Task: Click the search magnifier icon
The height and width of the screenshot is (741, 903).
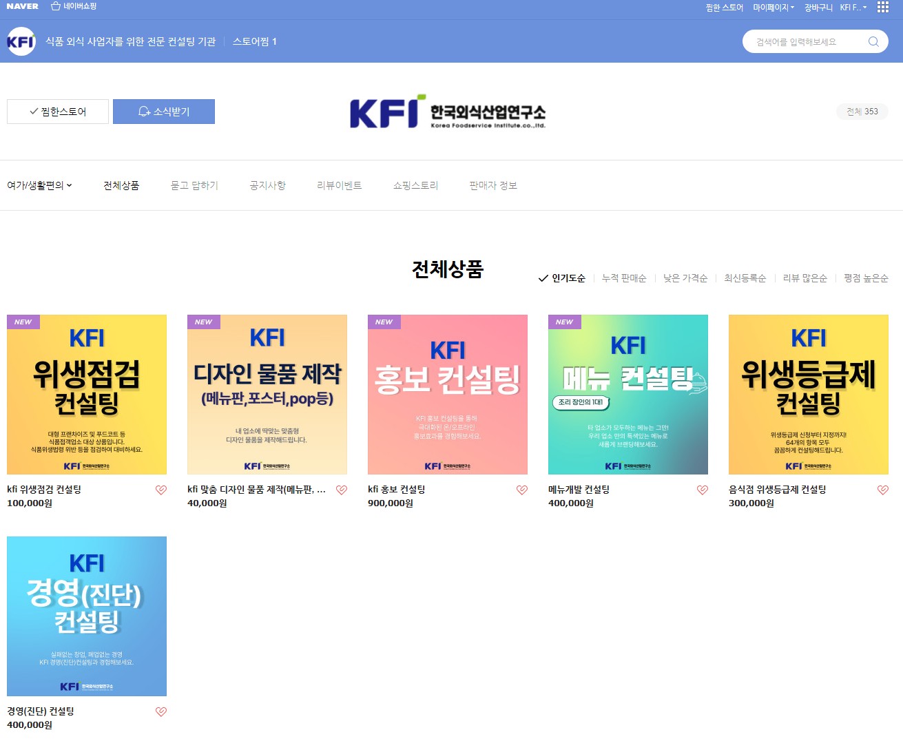Action: click(x=873, y=41)
